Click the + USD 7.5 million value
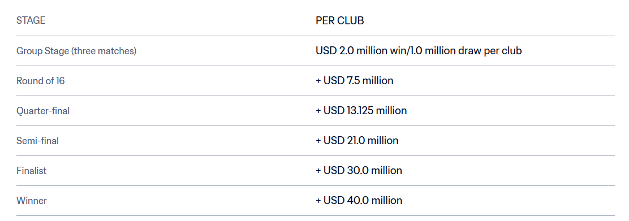Screen dimensions: 629x221 354,81
